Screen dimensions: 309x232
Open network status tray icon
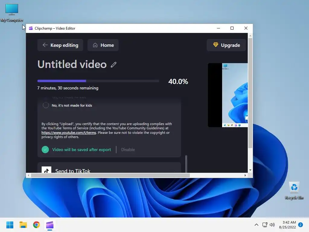click(x=265, y=225)
